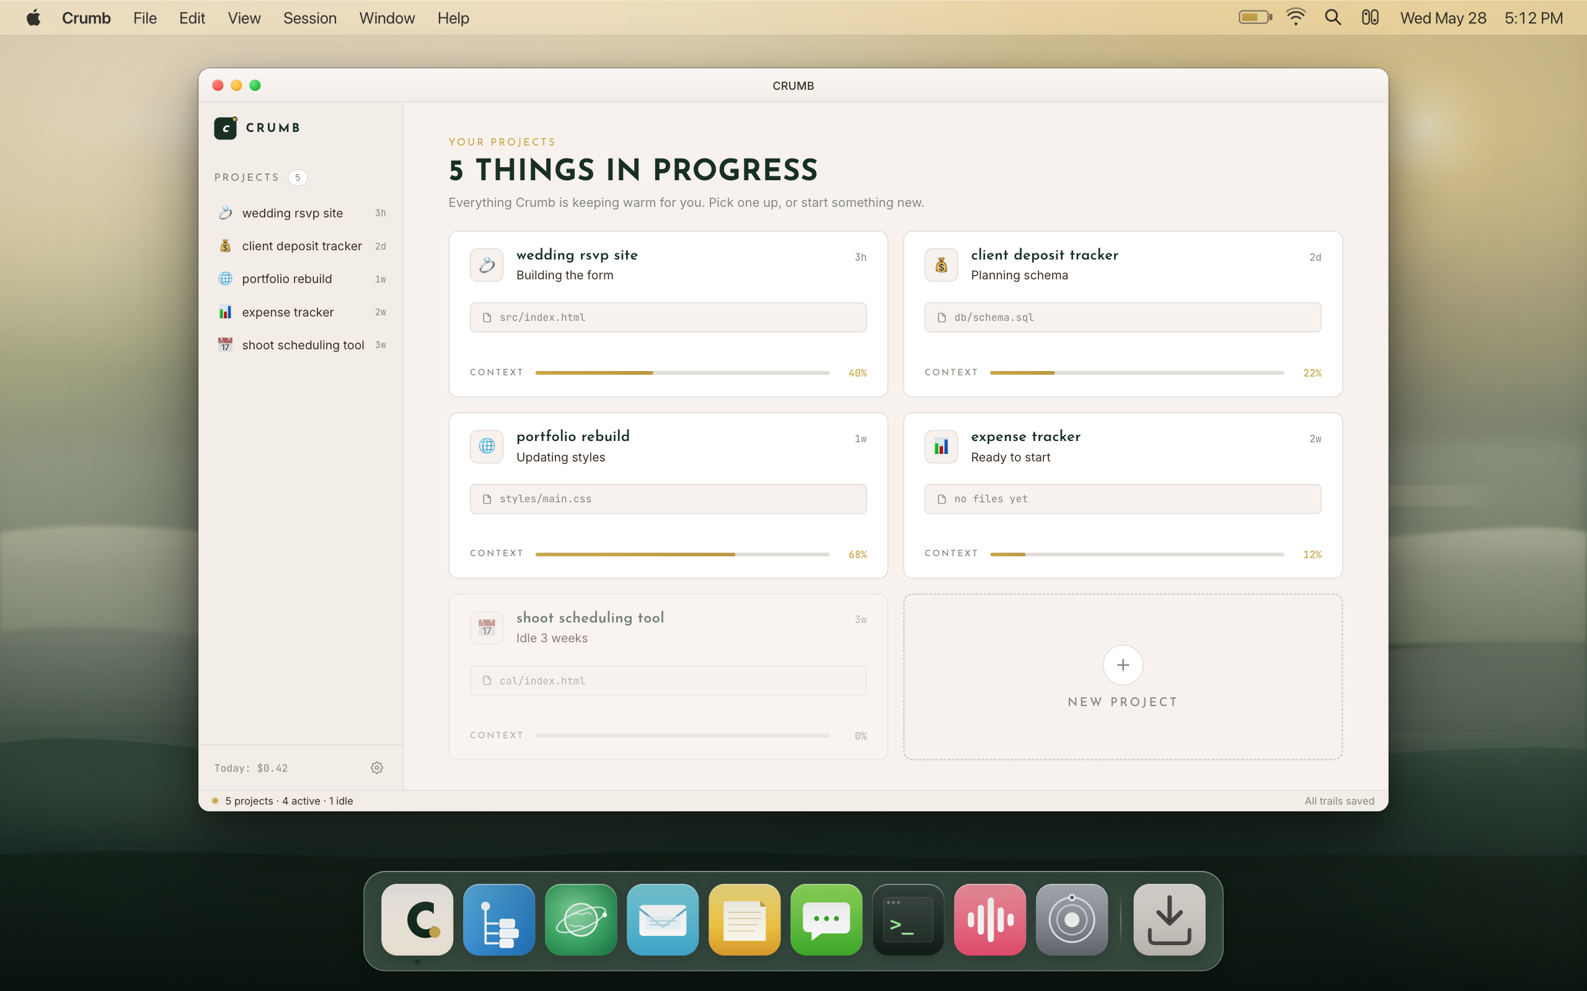Click the Wi-Fi status icon

click(x=1296, y=18)
